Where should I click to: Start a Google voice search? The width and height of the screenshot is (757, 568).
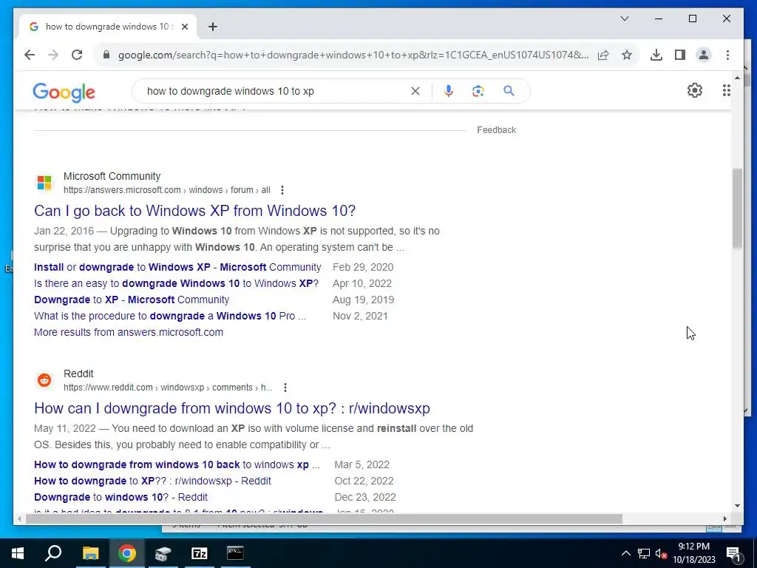point(449,91)
